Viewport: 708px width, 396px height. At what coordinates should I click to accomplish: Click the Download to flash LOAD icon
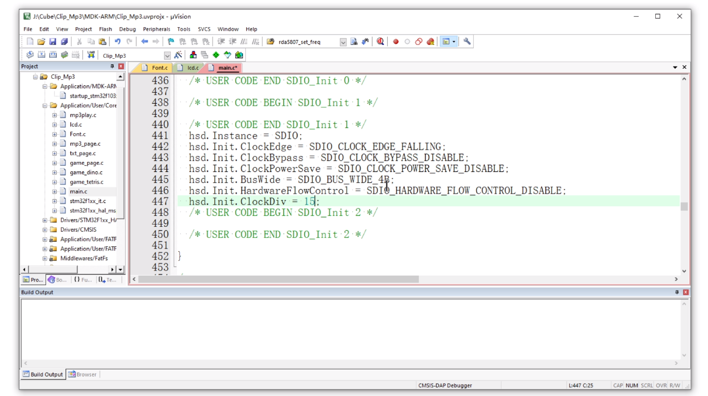[x=91, y=55]
